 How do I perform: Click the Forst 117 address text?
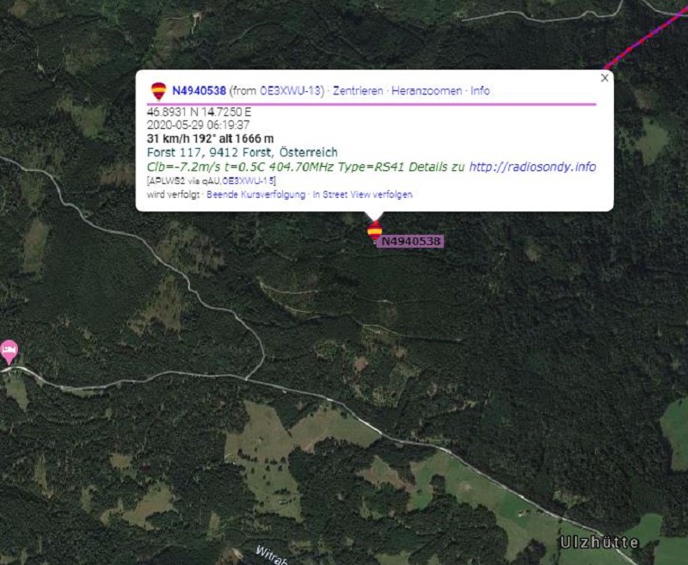[243, 153]
